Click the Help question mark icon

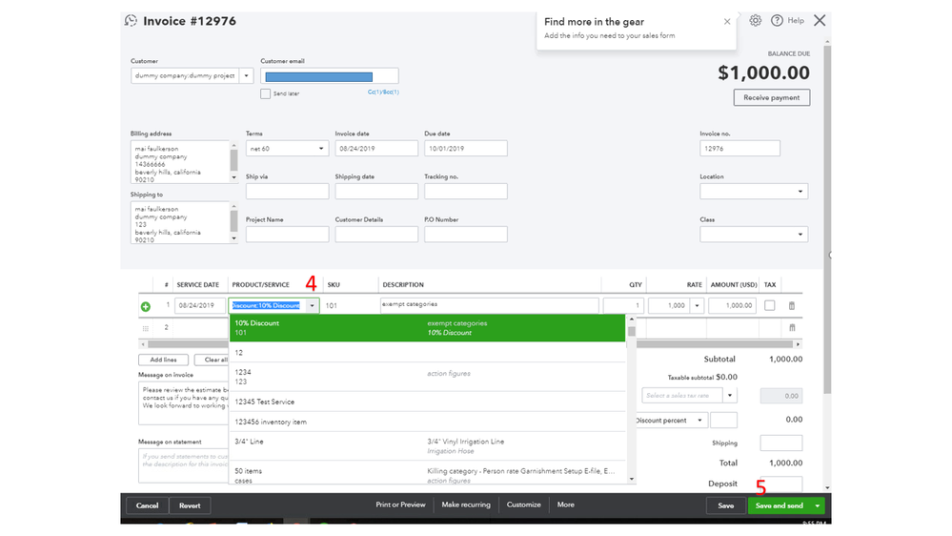[x=777, y=21]
